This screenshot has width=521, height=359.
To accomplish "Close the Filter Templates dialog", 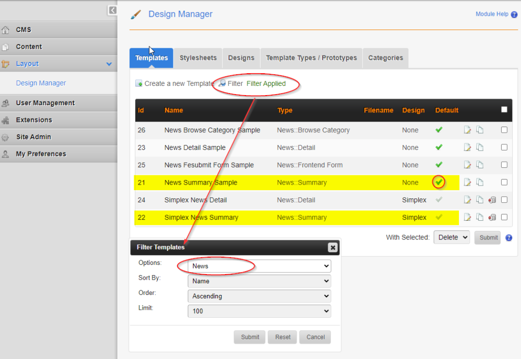I will 332,248.
